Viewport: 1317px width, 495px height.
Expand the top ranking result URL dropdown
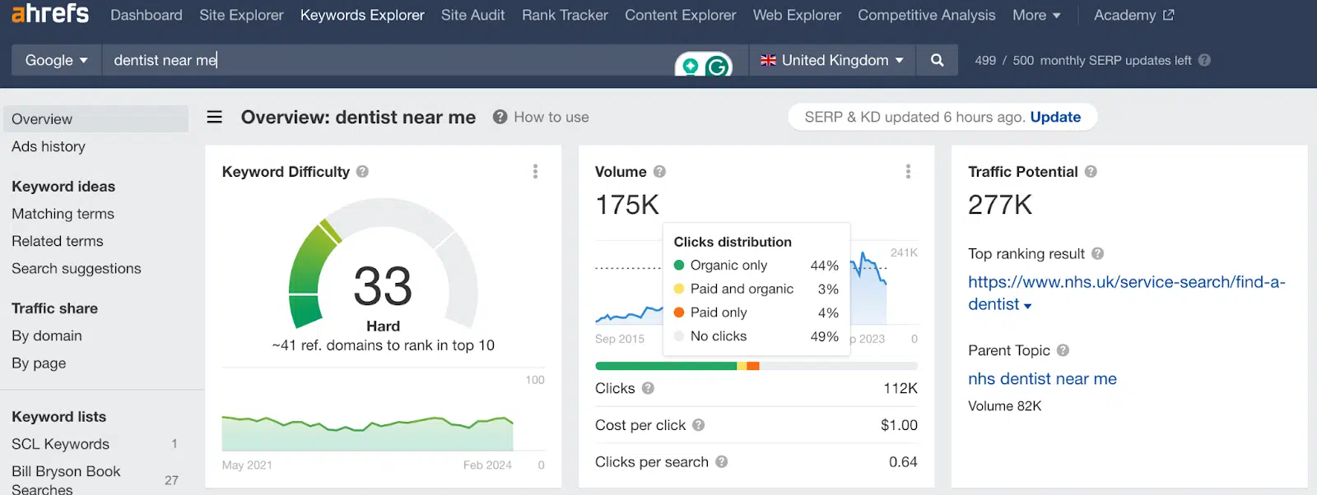(x=1027, y=305)
